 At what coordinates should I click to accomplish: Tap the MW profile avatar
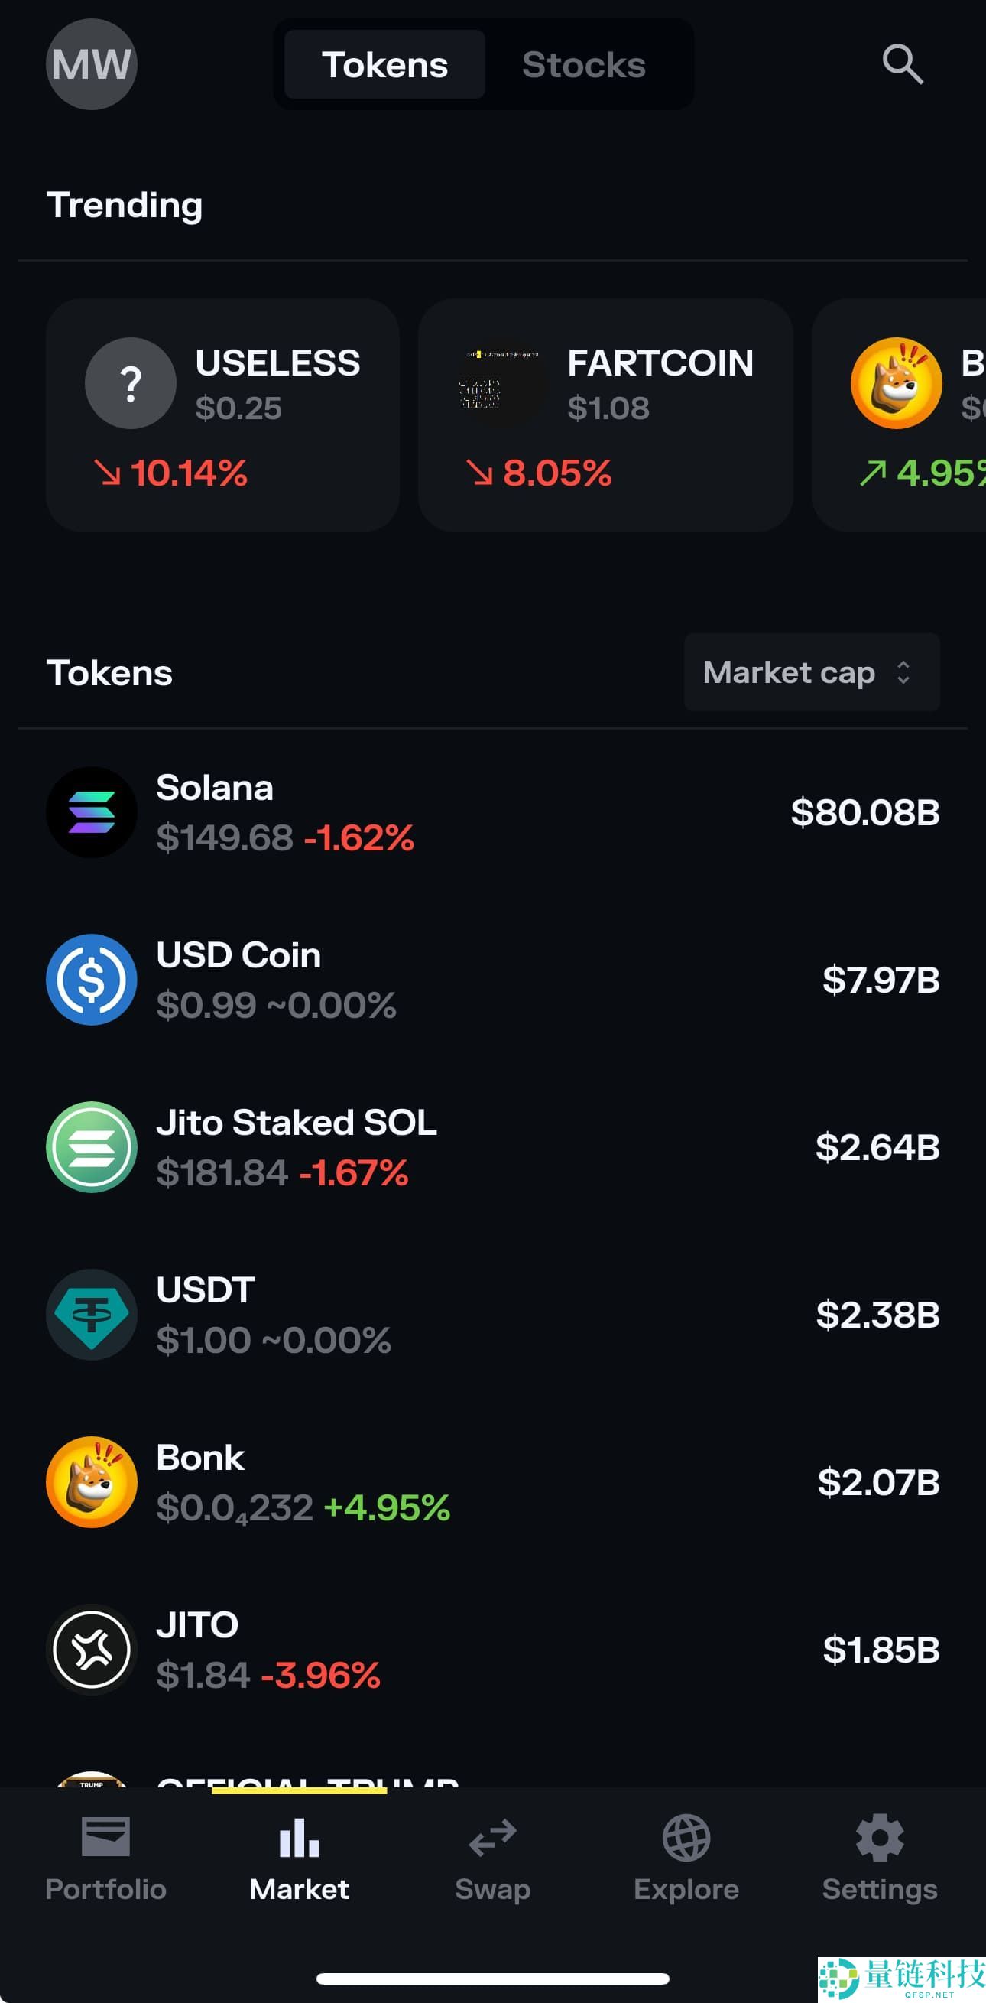coord(92,64)
